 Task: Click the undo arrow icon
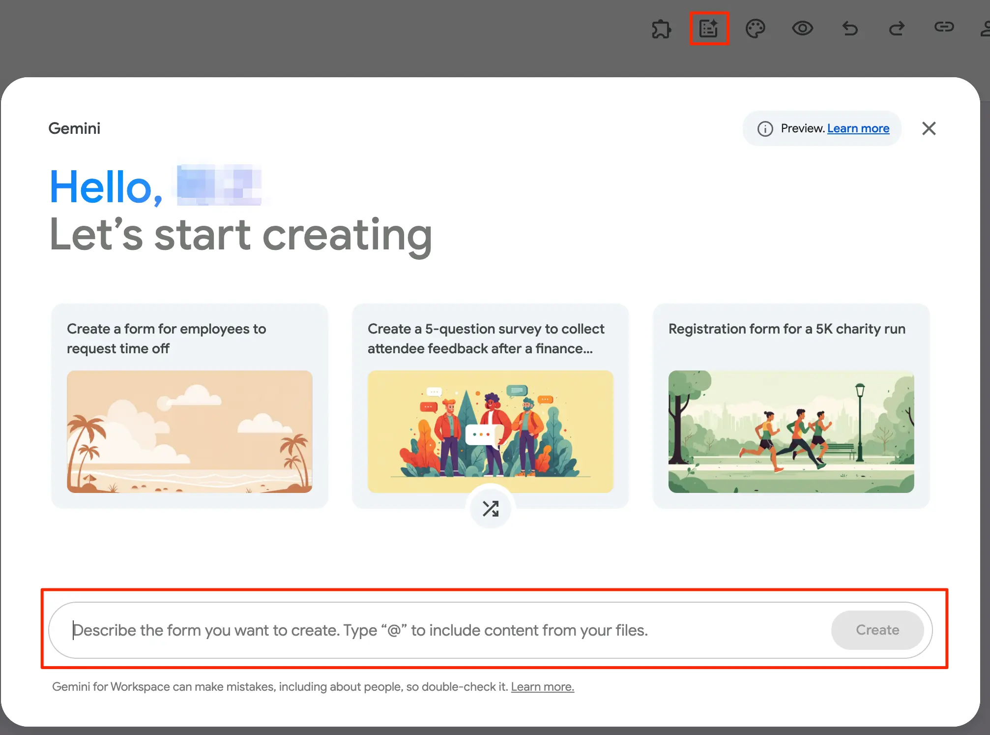(x=850, y=29)
